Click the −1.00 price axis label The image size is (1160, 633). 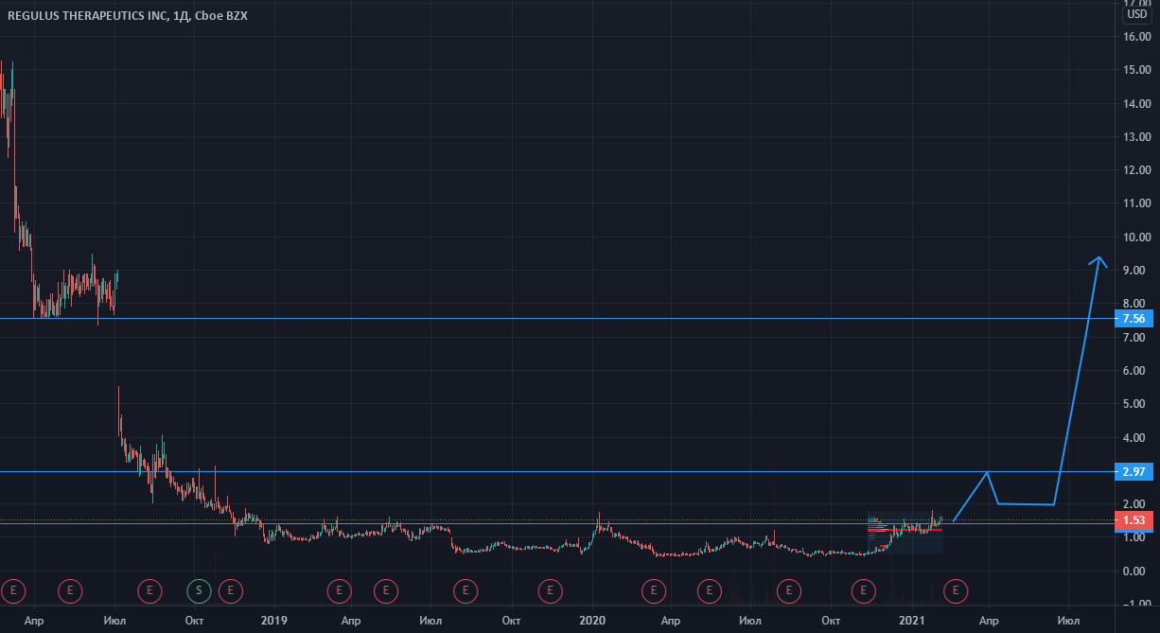(1134, 604)
